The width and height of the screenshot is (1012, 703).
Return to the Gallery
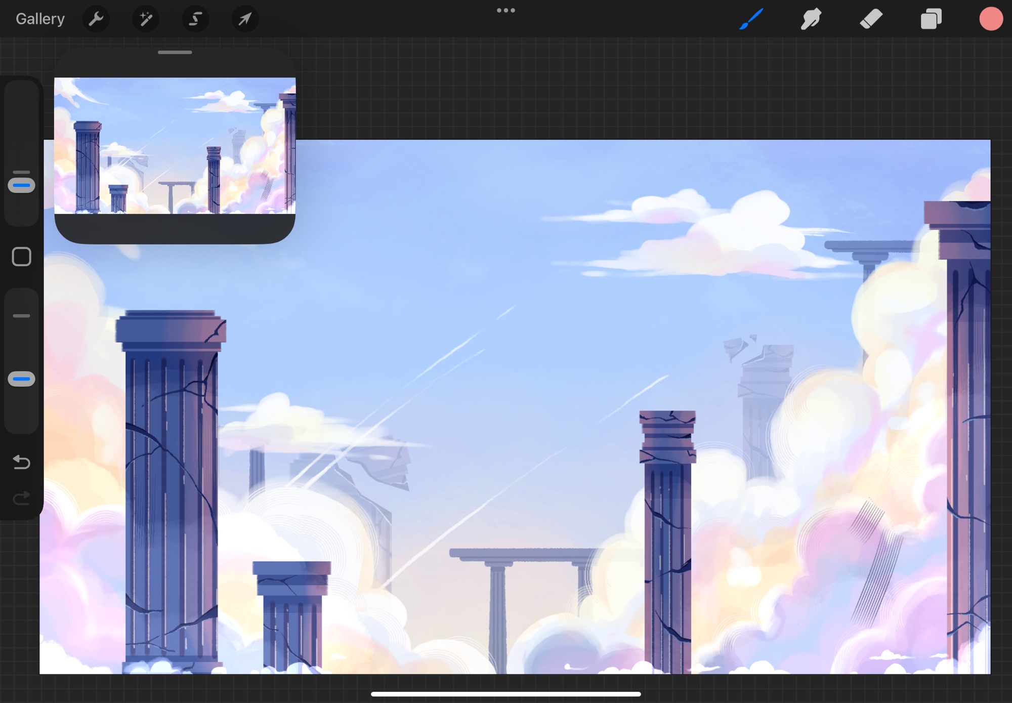coord(40,19)
